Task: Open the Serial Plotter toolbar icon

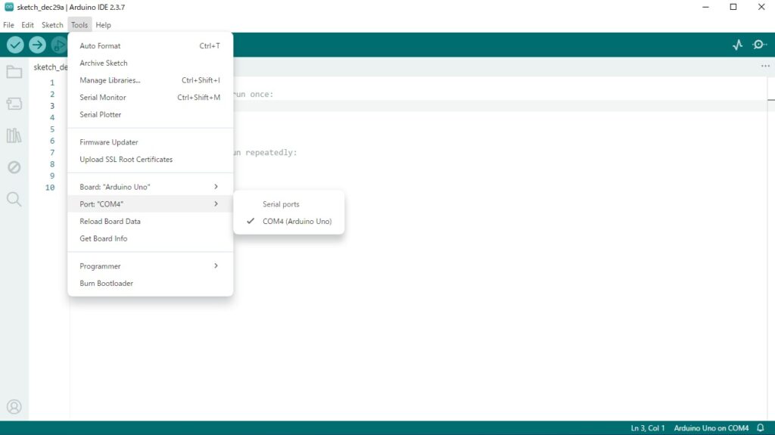Action: point(737,45)
